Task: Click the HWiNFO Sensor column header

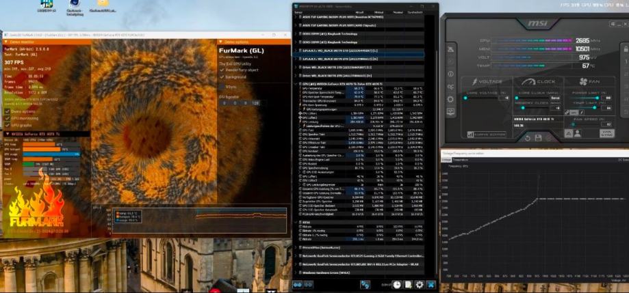Action: [298, 12]
